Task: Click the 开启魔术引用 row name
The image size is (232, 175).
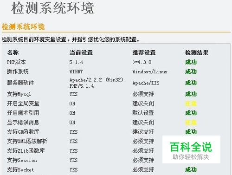Action: click(23, 113)
